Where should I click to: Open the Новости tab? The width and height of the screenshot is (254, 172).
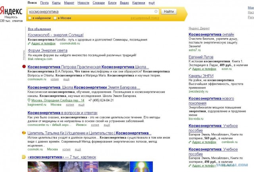[83, 3]
